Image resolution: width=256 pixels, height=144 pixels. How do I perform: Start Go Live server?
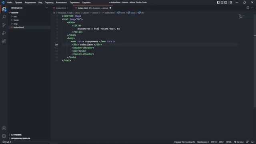click(239, 142)
